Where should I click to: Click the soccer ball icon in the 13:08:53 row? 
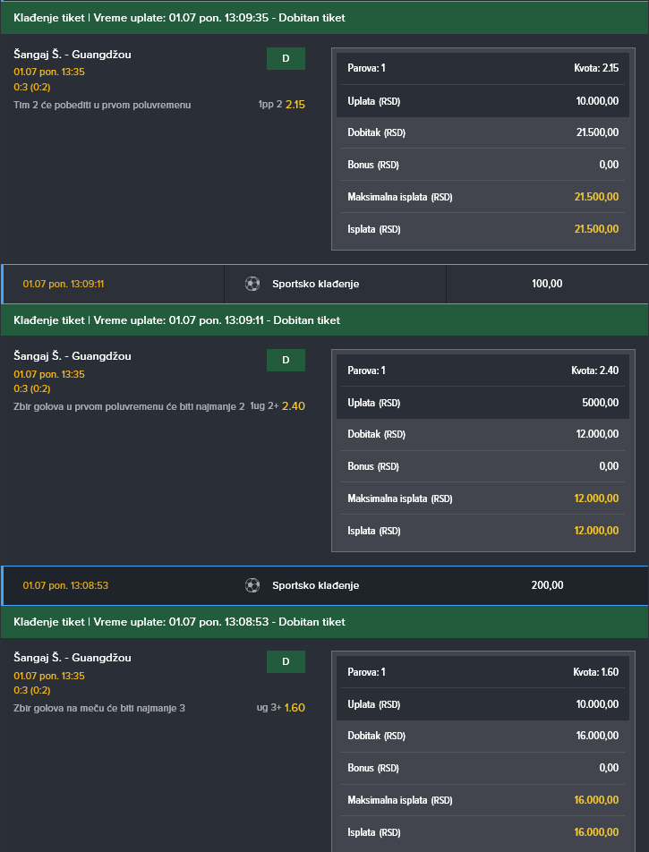(x=252, y=585)
